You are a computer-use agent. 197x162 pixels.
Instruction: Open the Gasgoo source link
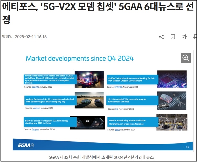coord(35,129)
